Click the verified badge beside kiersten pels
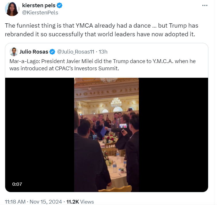Image resolution: width=217 pixels, height=205 pixels. click(60, 5)
